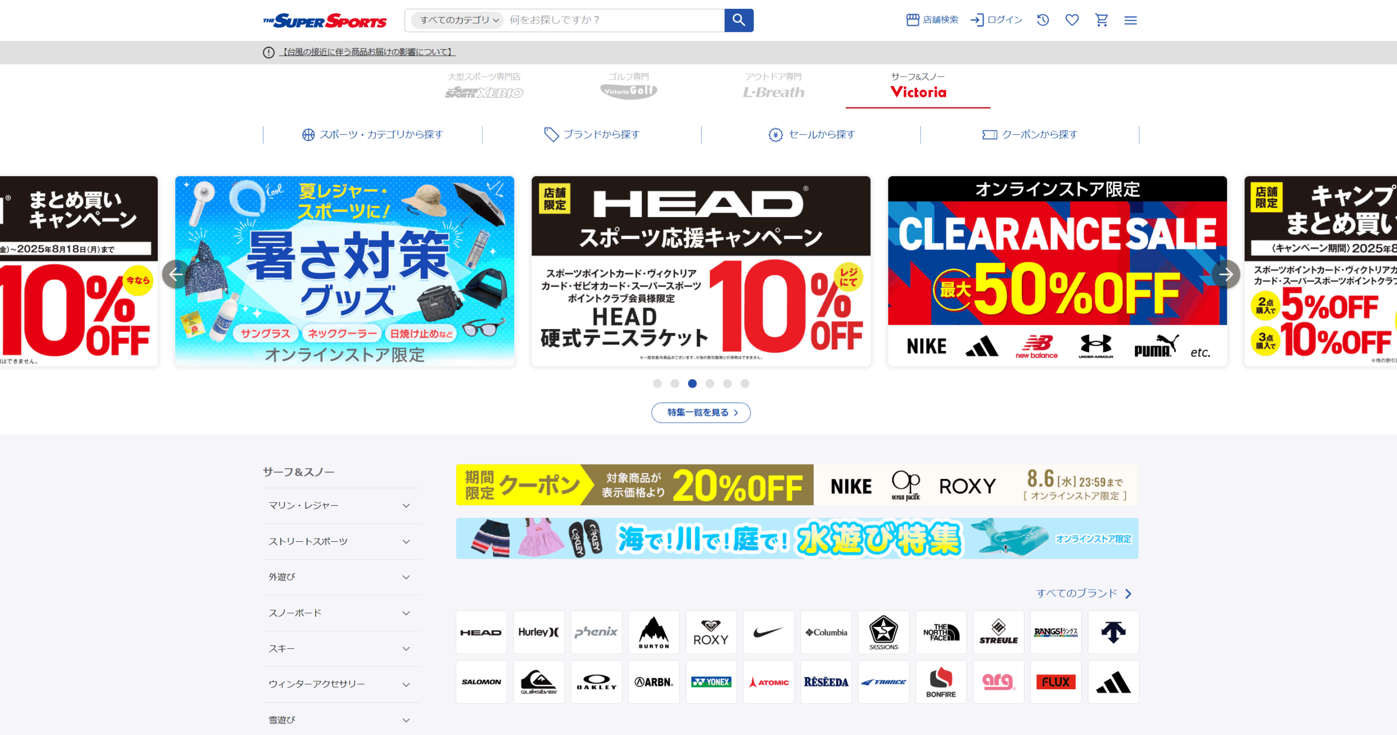Open the shopping cart icon

pos(1102,20)
